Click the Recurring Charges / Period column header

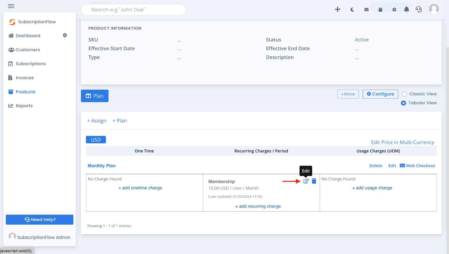pyautogui.click(x=261, y=151)
